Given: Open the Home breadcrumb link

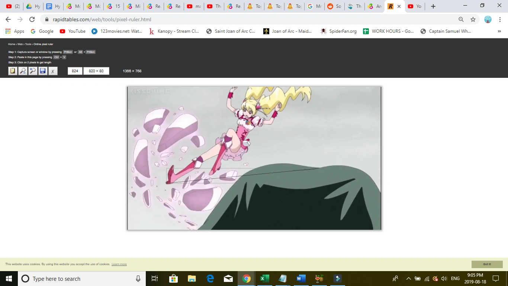Looking at the screenshot, I should (12, 44).
